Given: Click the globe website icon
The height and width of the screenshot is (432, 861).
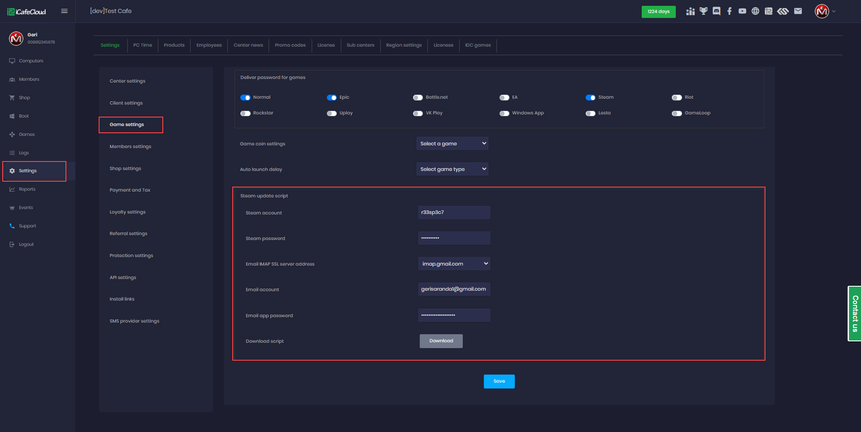Looking at the screenshot, I should pyautogui.click(x=756, y=11).
